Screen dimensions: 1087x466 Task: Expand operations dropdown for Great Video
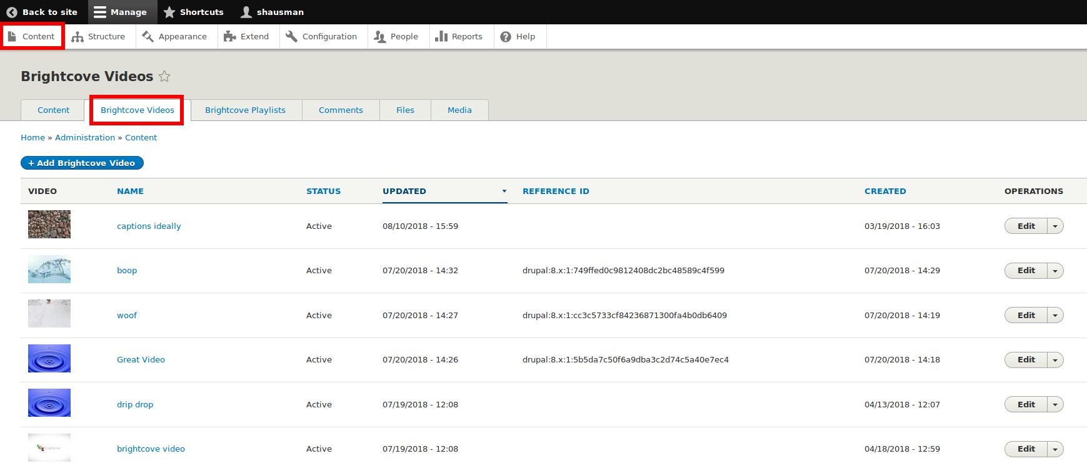(1055, 359)
